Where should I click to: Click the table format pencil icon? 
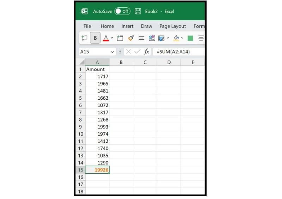[x=161, y=38]
